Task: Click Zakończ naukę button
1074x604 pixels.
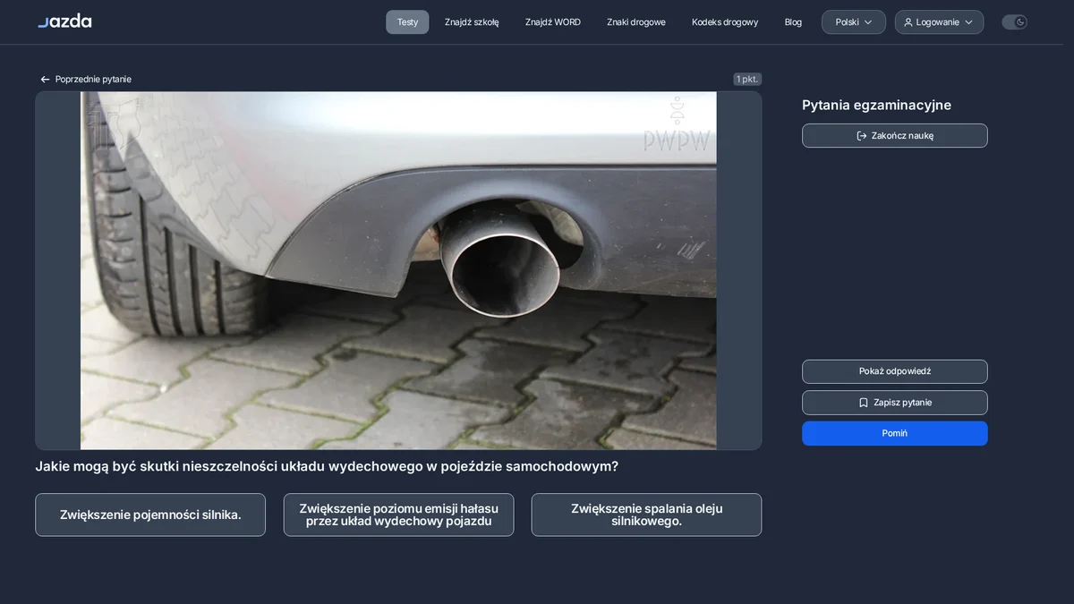Action: (895, 135)
